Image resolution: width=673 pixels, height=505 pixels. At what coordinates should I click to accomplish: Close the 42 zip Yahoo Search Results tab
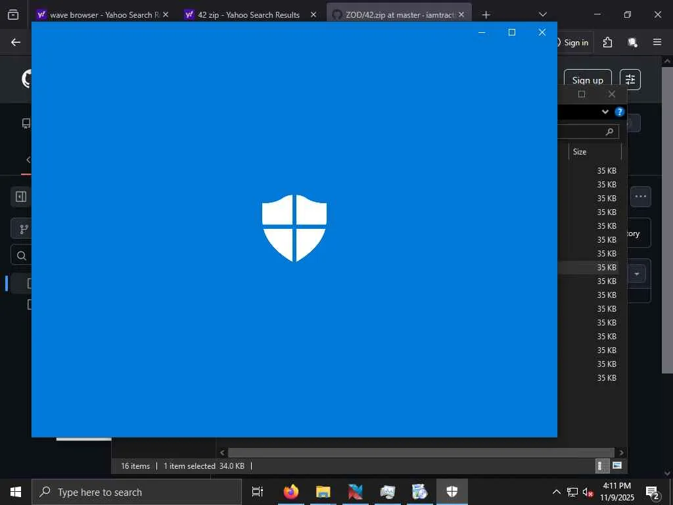313,14
